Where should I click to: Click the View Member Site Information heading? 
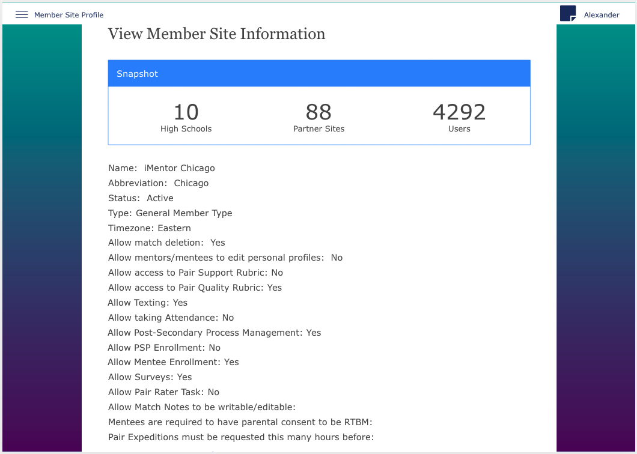[216, 34]
